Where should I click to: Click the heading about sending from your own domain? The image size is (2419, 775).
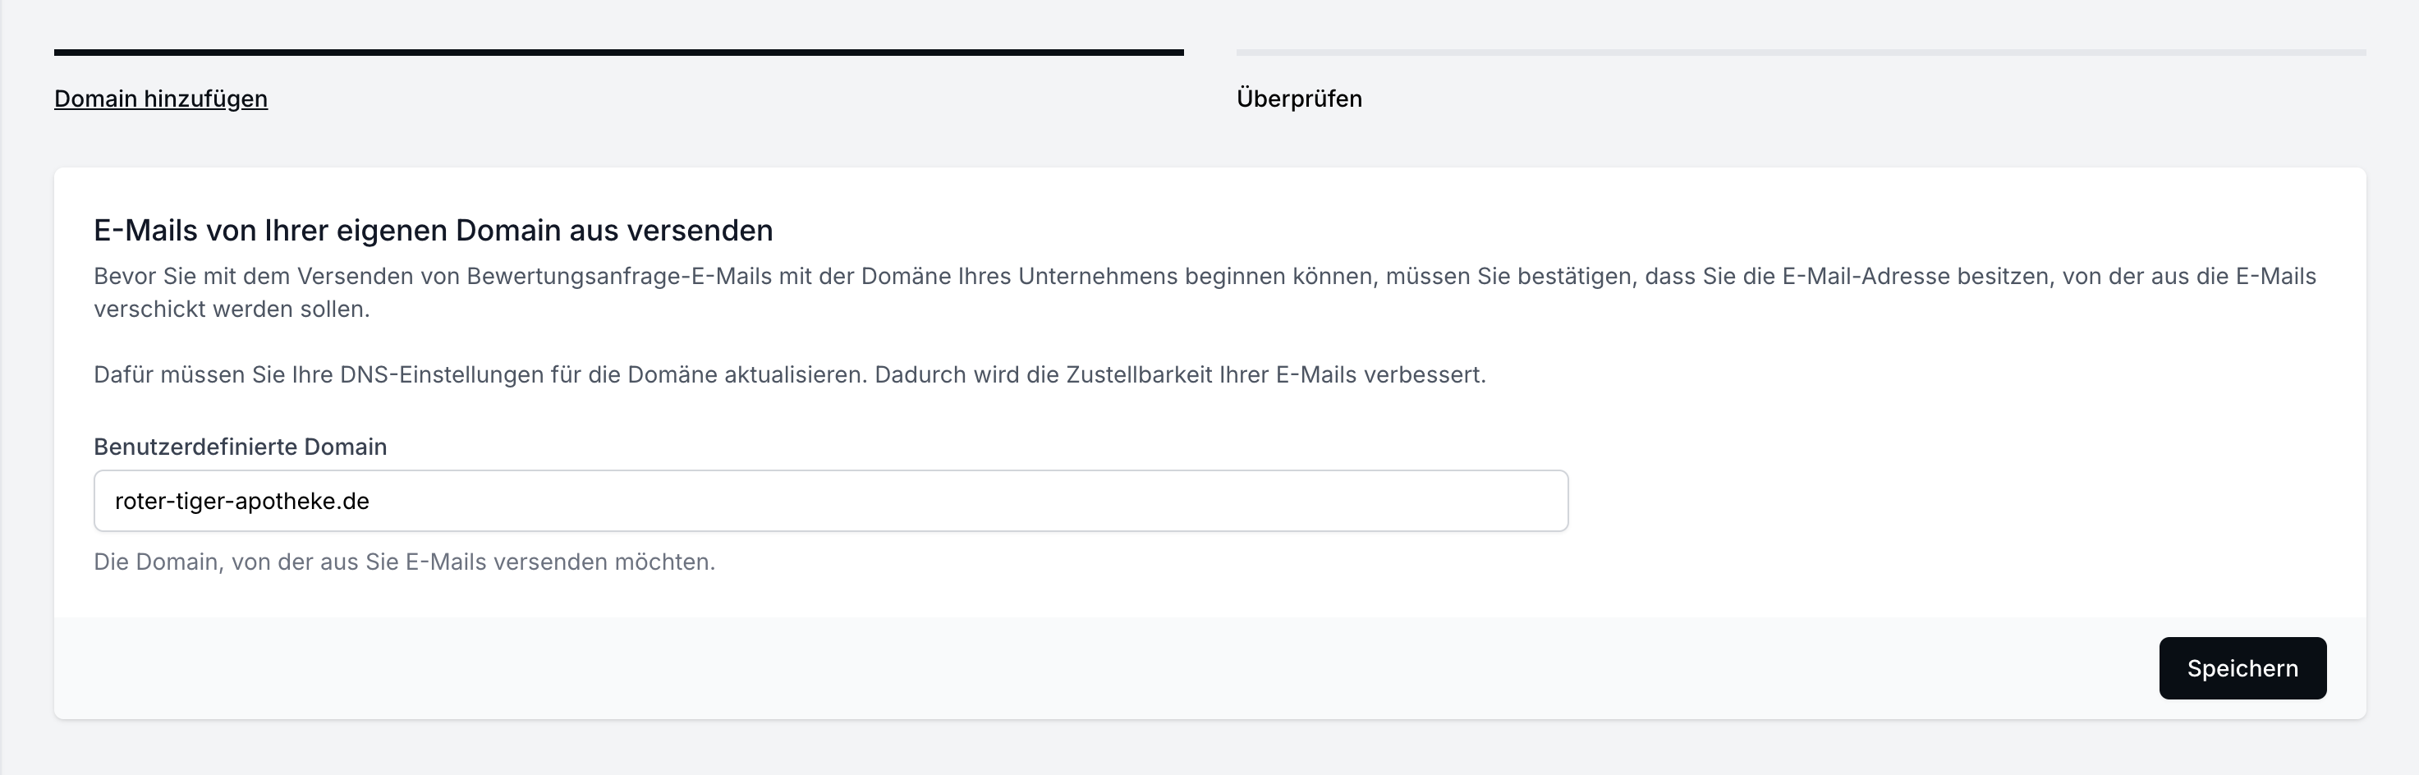(x=433, y=230)
